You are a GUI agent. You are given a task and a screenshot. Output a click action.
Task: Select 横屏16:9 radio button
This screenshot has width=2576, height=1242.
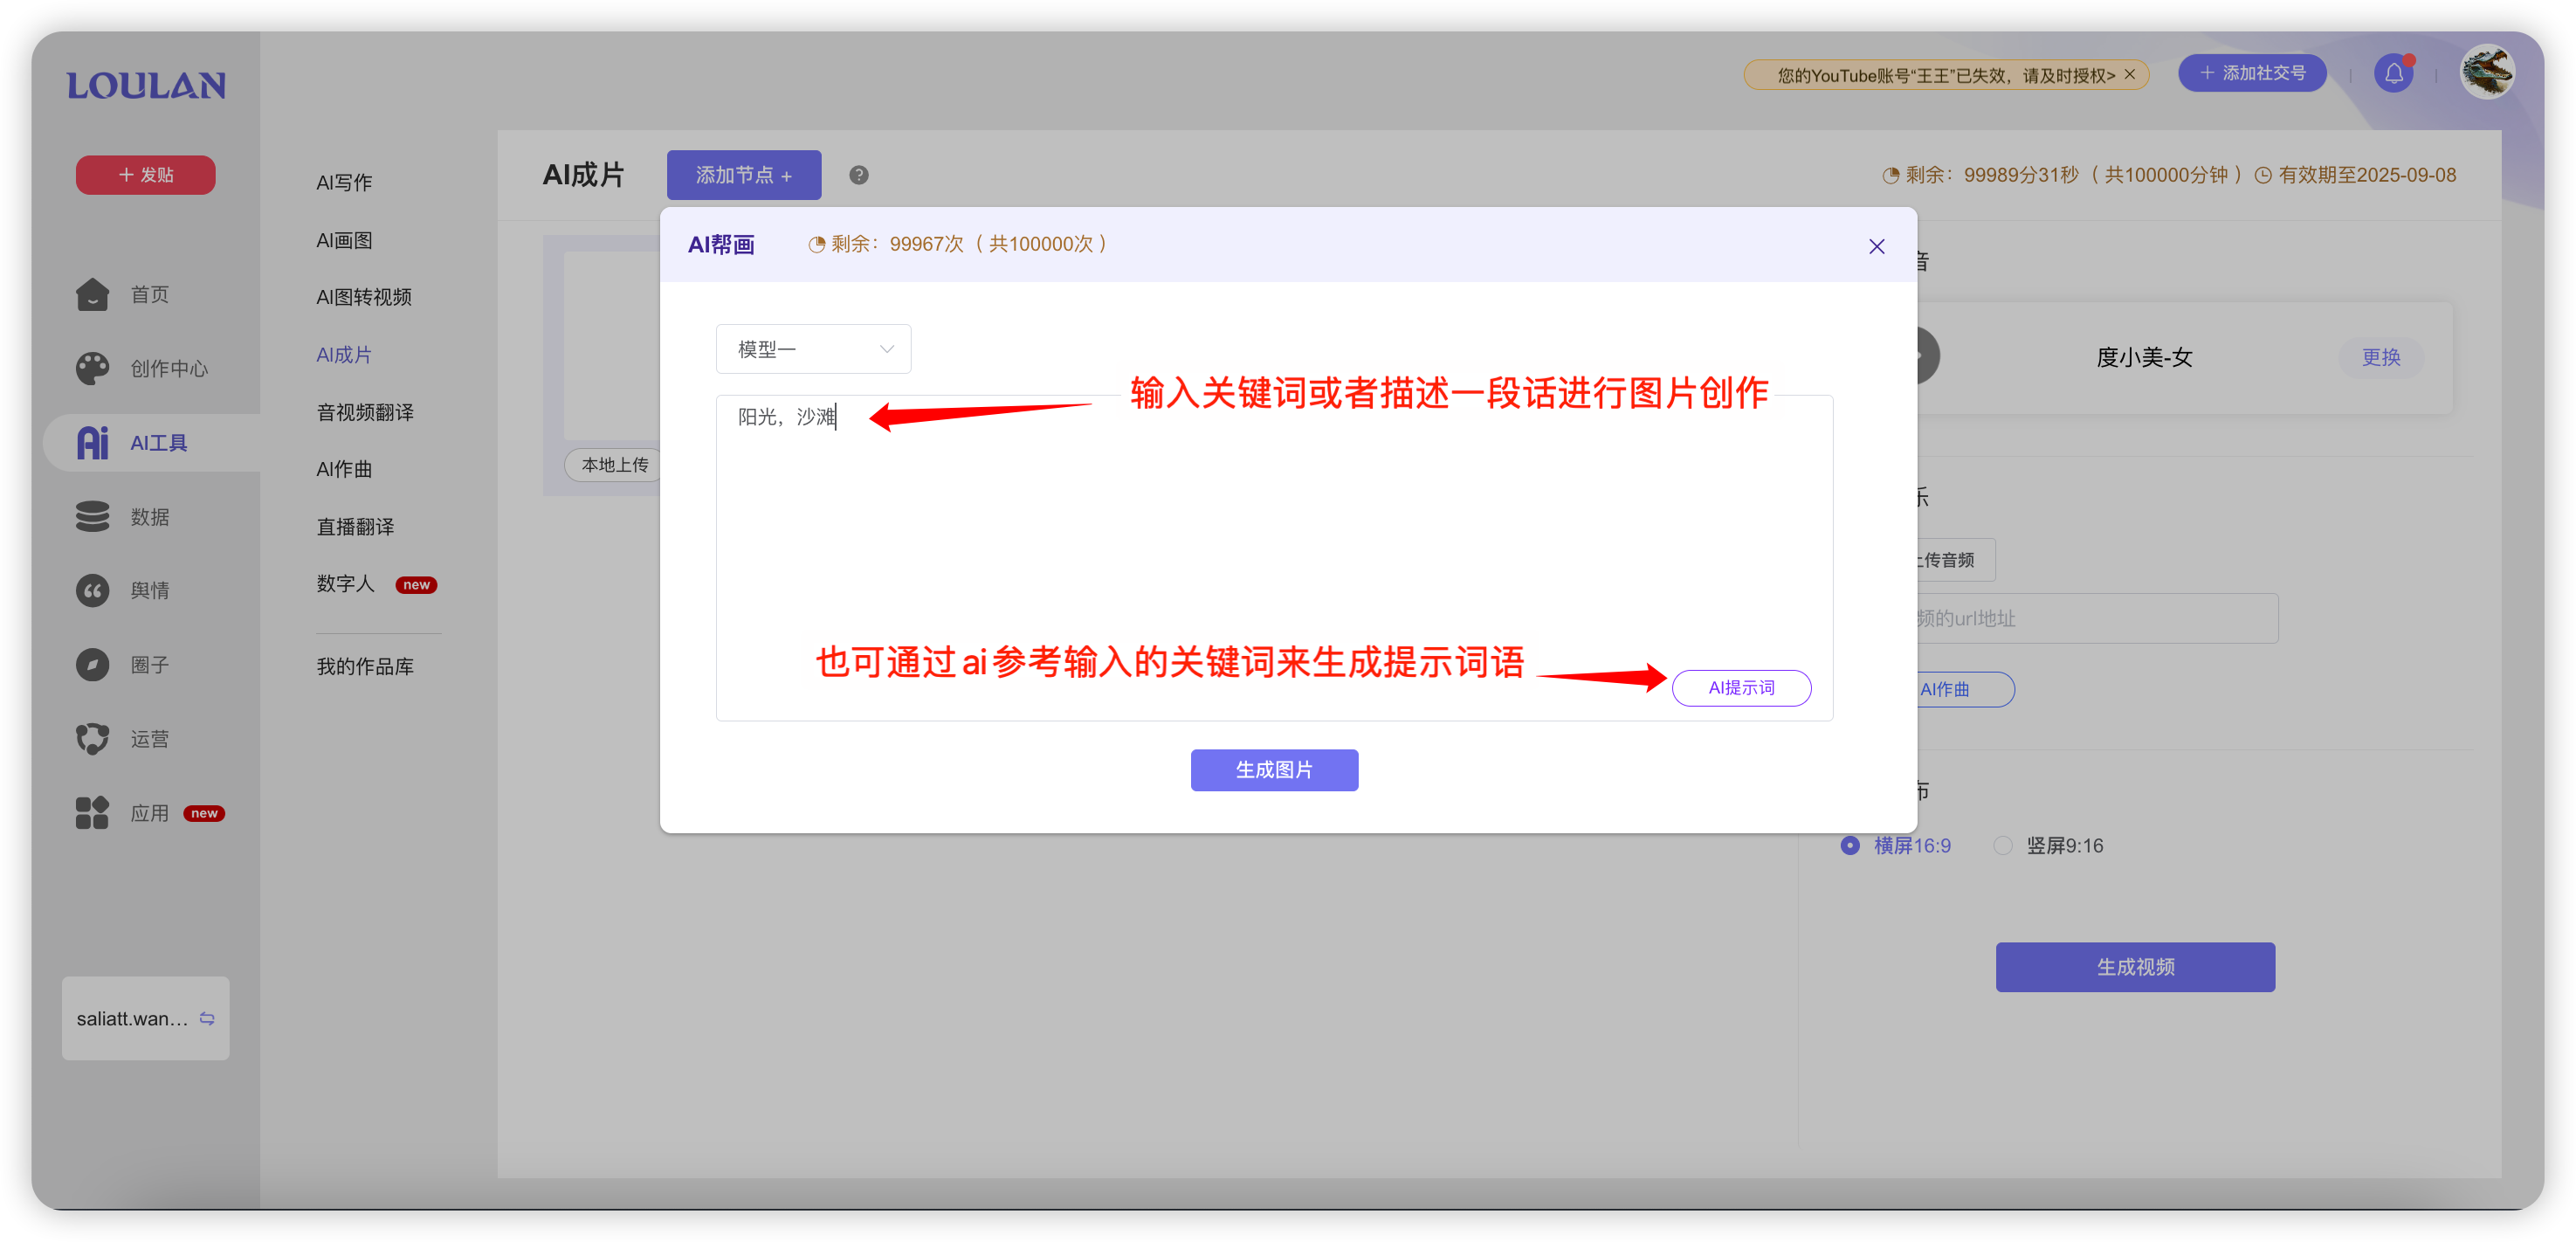(x=1849, y=845)
